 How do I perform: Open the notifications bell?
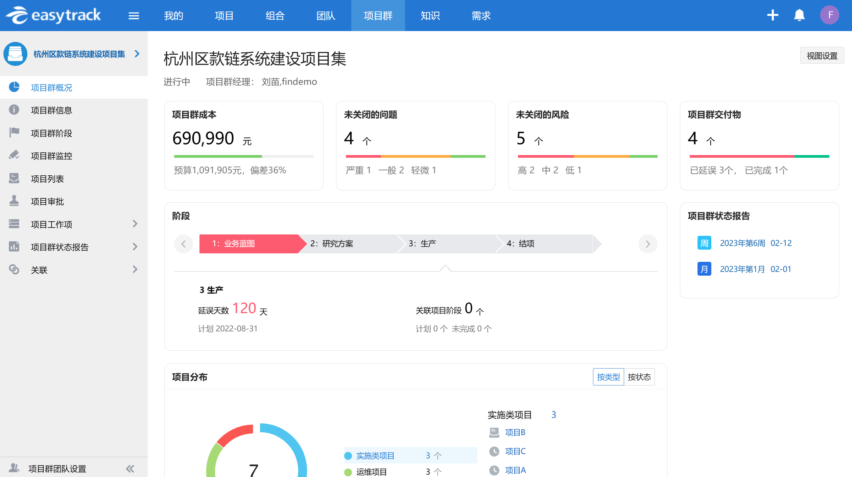coord(799,15)
